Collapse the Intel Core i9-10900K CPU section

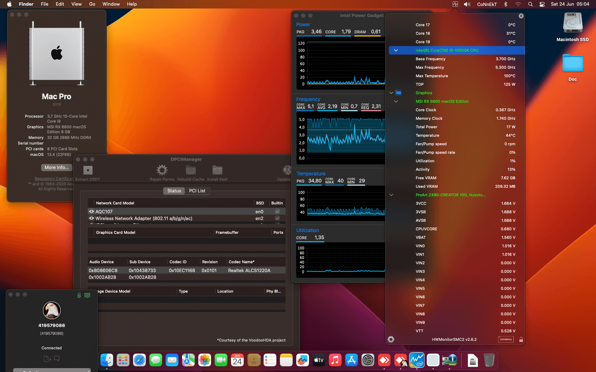(x=396, y=50)
